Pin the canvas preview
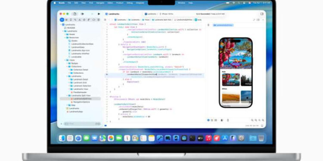The height and width of the screenshot is (161, 323). [x=208, y=25]
